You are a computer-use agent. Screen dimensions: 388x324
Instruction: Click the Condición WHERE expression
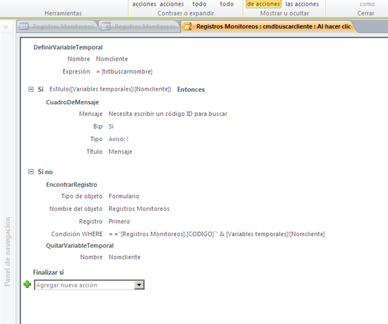[x=217, y=234]
